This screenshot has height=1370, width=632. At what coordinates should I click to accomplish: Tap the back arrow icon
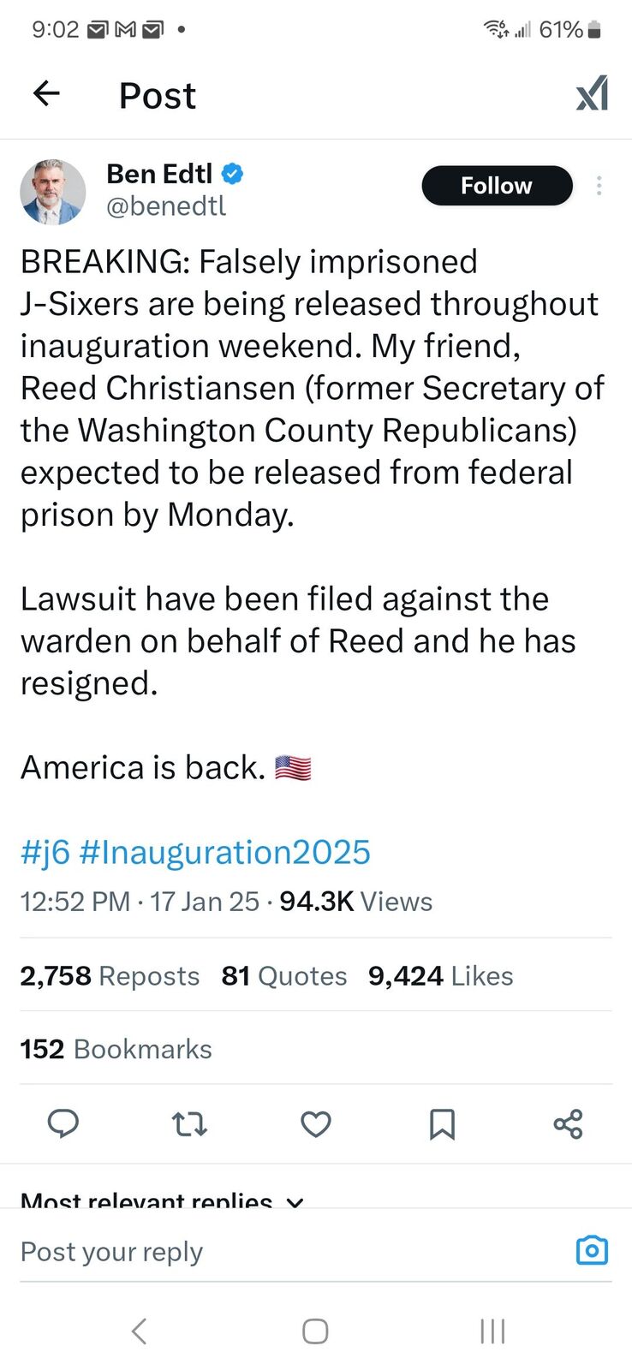tap(46, 93)
